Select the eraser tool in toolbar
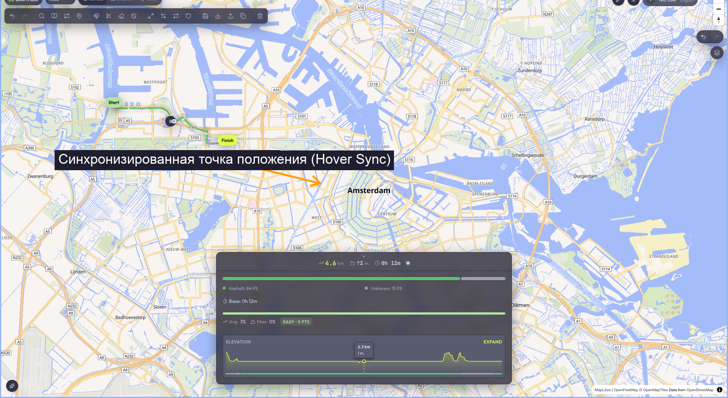This screenshot has width=728, height=398. click(x=121, y=16)
